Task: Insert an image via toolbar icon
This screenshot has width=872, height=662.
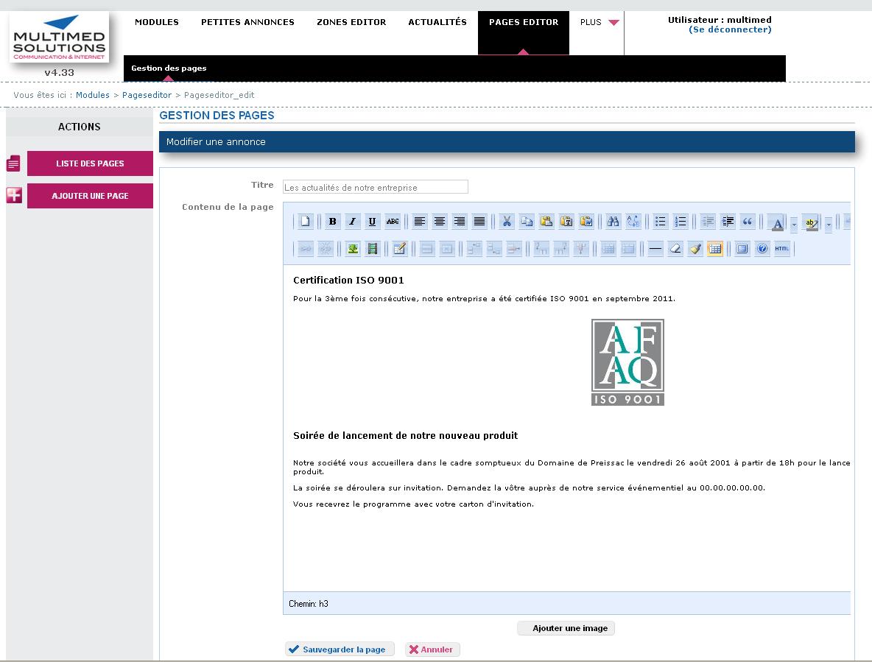Action: pos(353,248)
